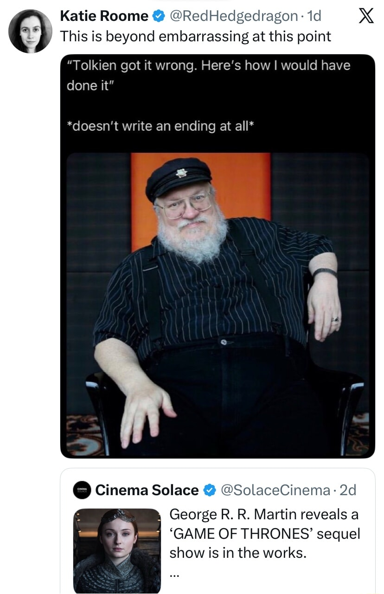Click Cinema Solace's blue verified badge
384x594 pixels.
pos(210,490)
